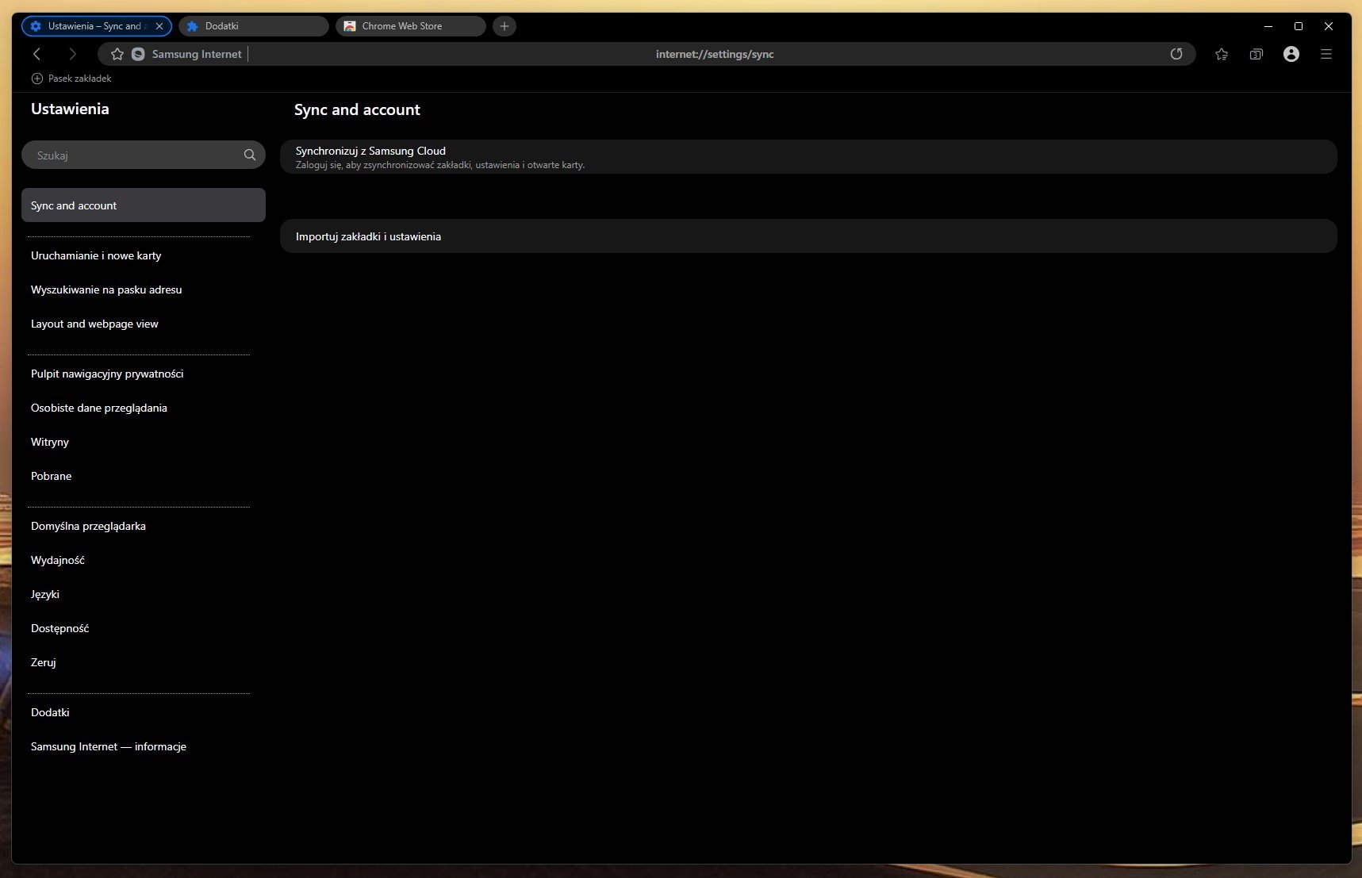Open Wyszukiwanie na pasku adresu settings
Viewport: 1362px width, 878px height.
[x=144, y=289]
